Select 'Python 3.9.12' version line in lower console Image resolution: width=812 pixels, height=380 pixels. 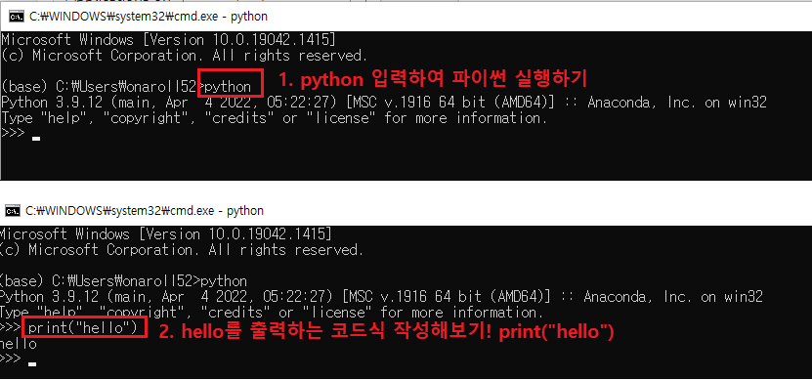click(381, 297)
